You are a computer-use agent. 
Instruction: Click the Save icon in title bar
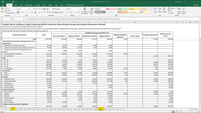tap(3, 2)
